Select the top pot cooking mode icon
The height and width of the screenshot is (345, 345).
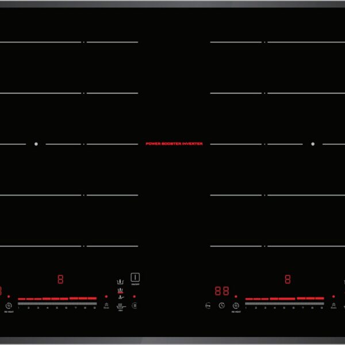click(x=120, y=282)
